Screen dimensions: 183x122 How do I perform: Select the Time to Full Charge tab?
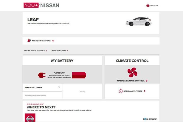tap(42, 87)
